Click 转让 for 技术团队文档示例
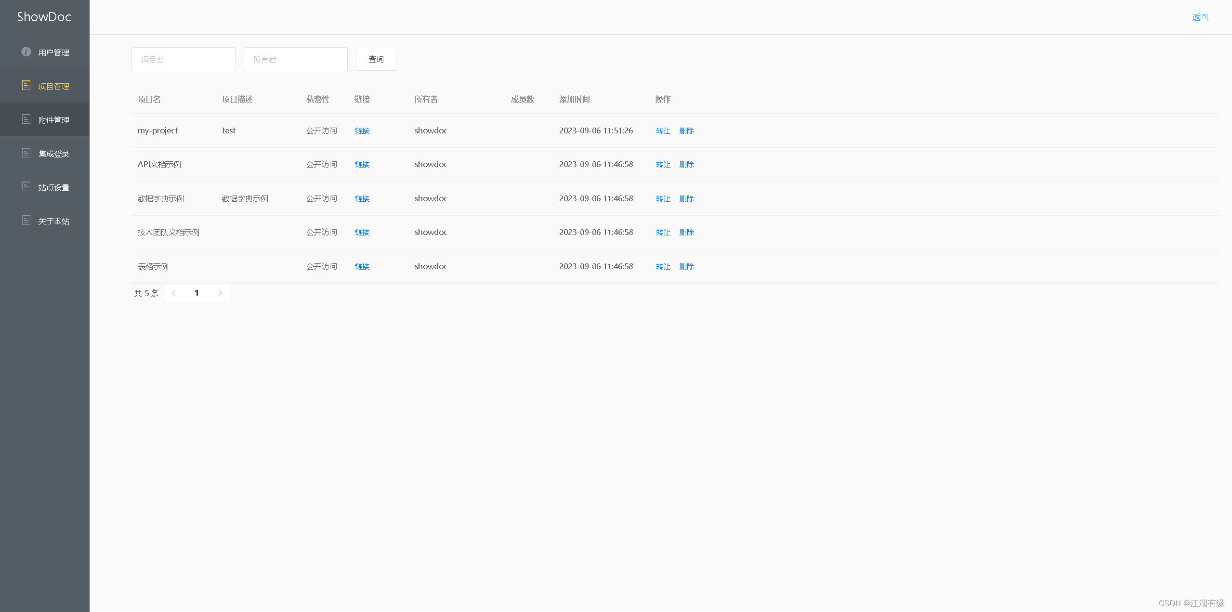1232x612 pixels. 663,233
